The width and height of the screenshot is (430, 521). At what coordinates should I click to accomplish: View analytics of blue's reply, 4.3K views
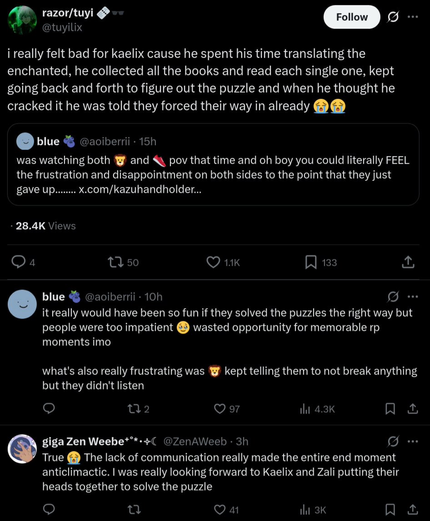click(x=305, y=409)
